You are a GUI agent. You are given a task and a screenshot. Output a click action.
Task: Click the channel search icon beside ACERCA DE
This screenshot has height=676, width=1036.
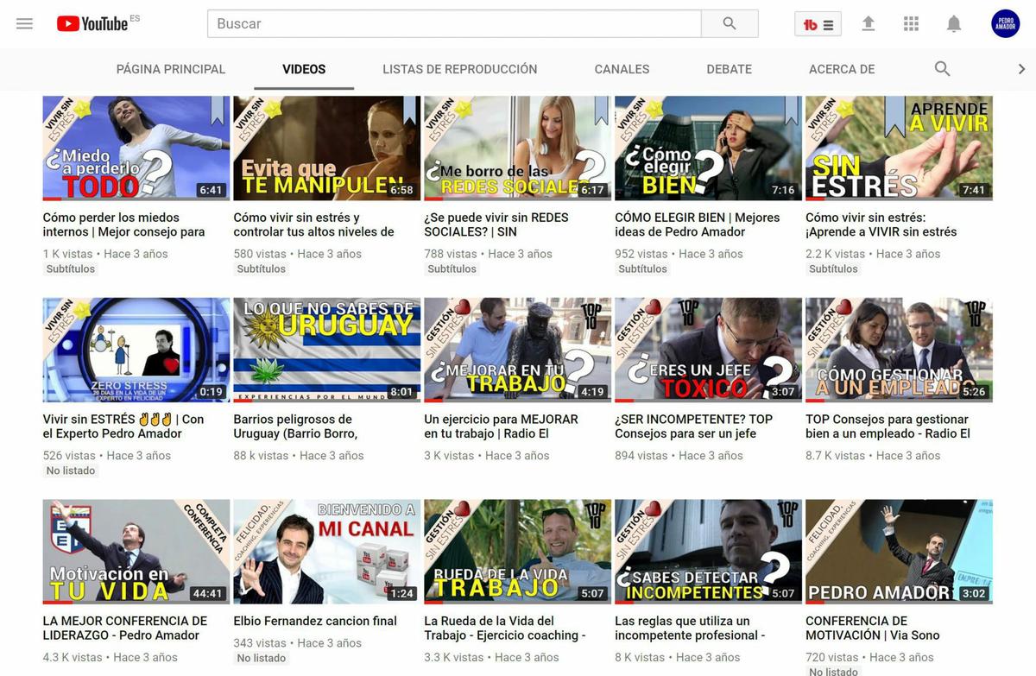click(x=942, y=68)
